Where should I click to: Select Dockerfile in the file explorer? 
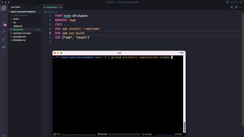[x=18, y=30]
